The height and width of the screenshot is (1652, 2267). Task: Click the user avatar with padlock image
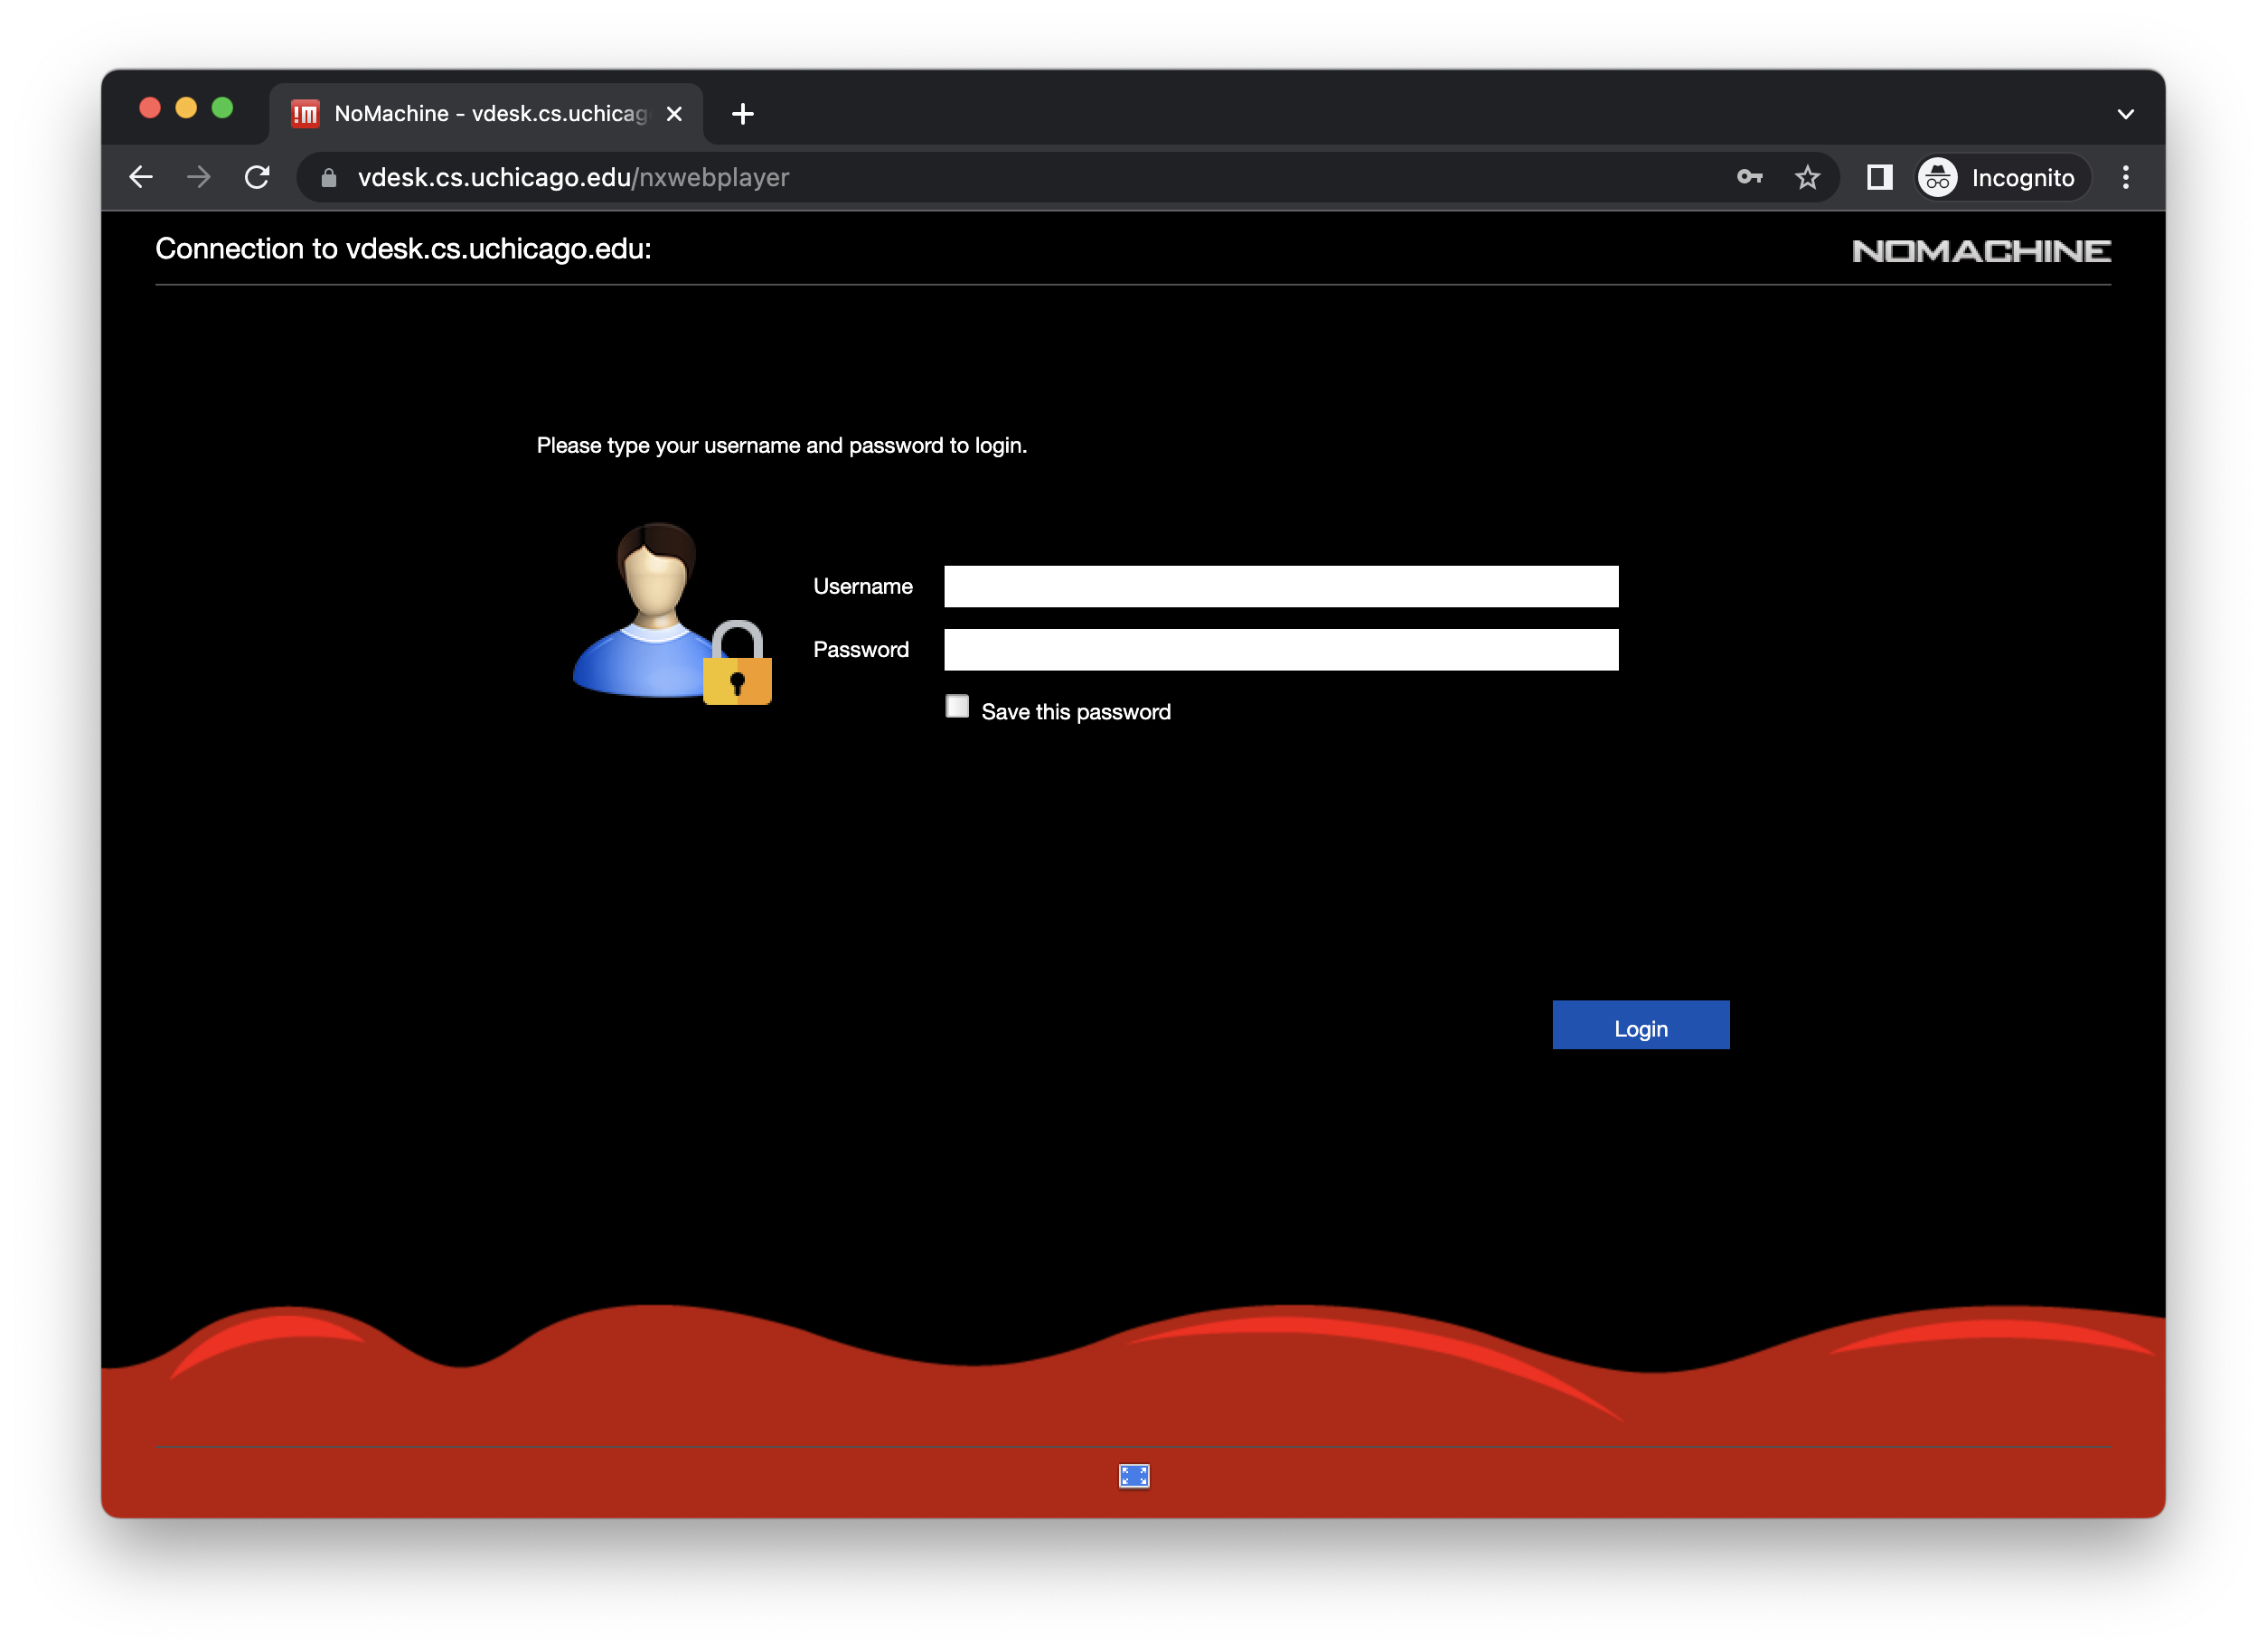(671, 614)
